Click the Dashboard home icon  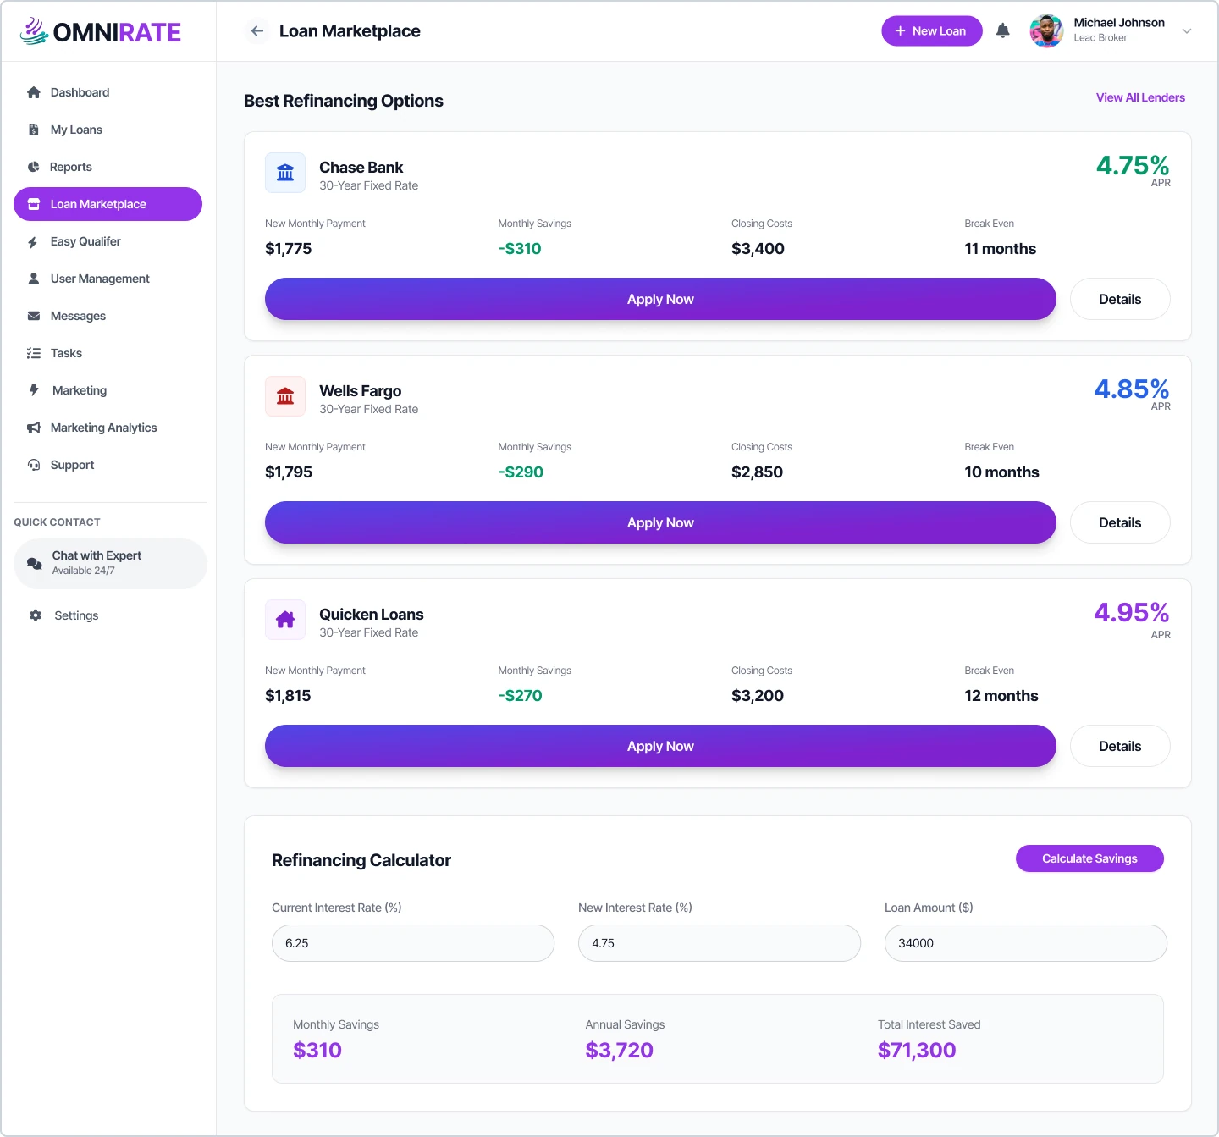point(34,92)
